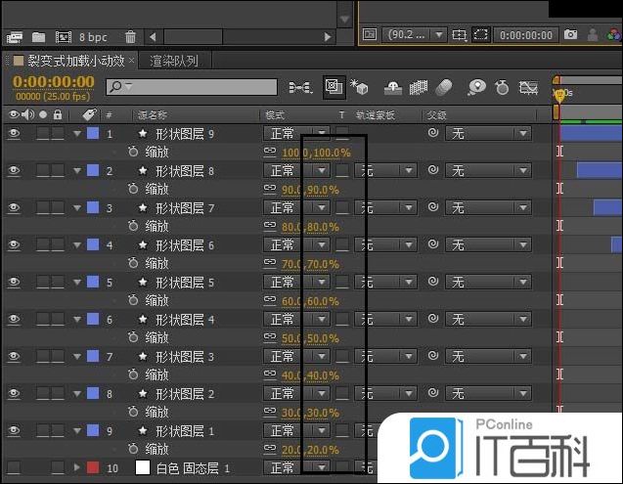Open parent dropdown for 形状图层 7
Screen dimensions: 623x484
click(x=488, y=208)
